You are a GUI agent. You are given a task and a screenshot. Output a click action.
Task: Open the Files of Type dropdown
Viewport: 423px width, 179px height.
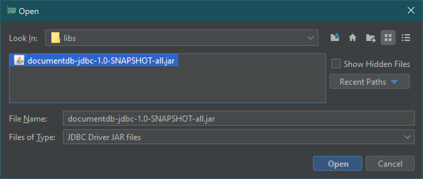(x=238, y=137)
